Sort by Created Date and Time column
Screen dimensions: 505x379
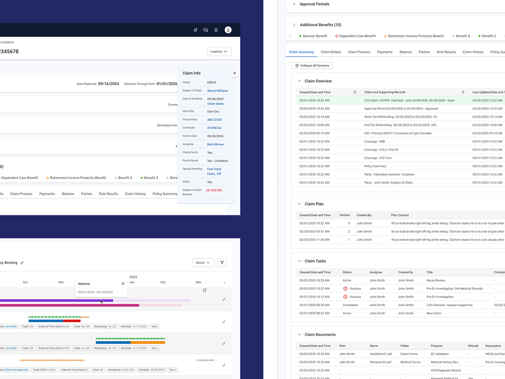[355, 92]
